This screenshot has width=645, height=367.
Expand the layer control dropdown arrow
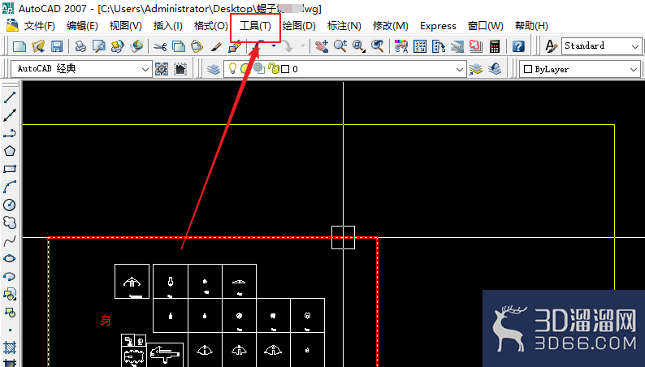pyautogui.click(x=460, y=69)
